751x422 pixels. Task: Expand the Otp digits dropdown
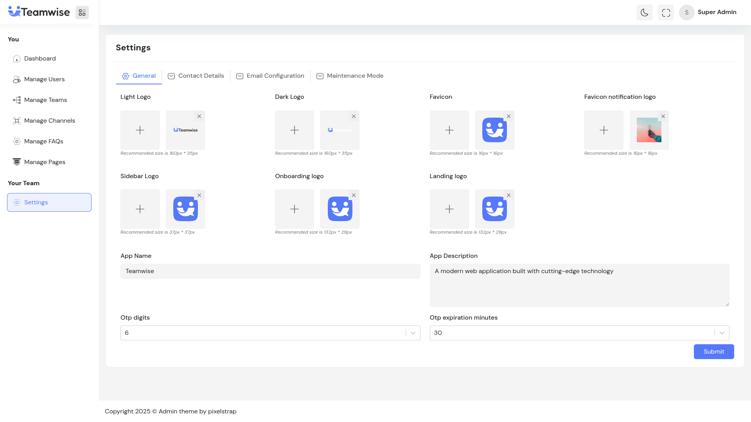[413, 333]
